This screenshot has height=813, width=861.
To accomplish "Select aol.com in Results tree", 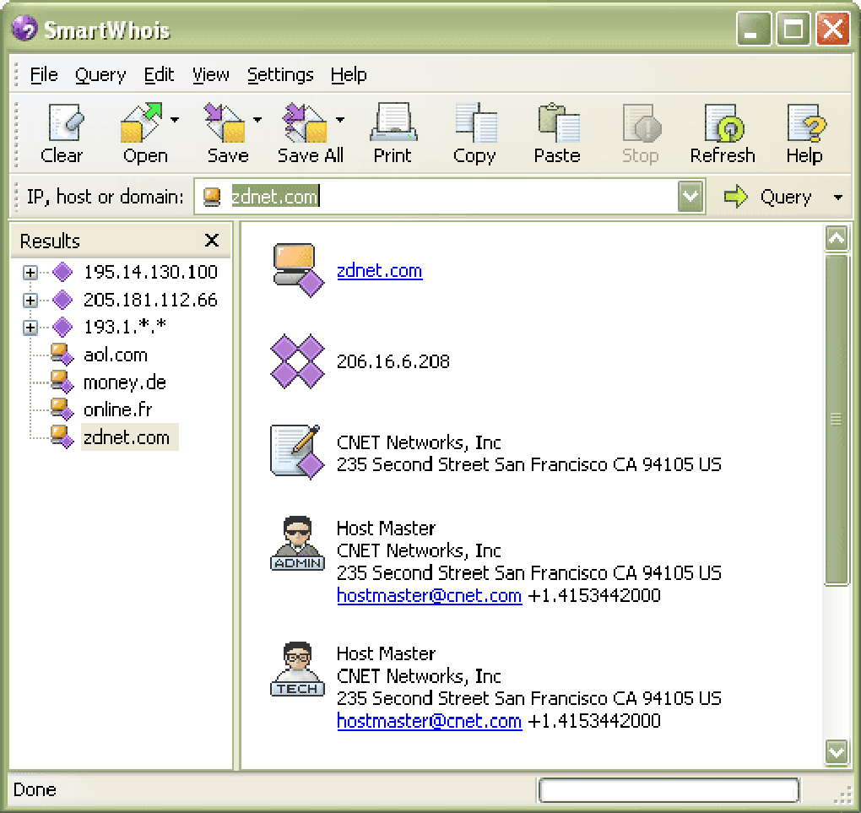I will click(x=116, y=355).
